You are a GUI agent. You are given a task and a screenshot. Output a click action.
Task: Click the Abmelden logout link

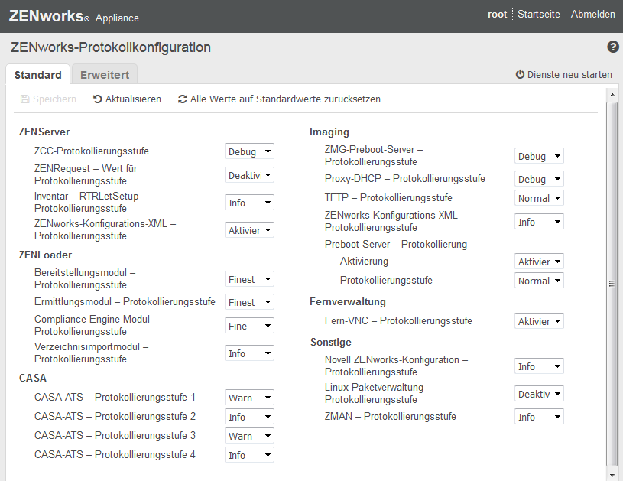point(592,14)
